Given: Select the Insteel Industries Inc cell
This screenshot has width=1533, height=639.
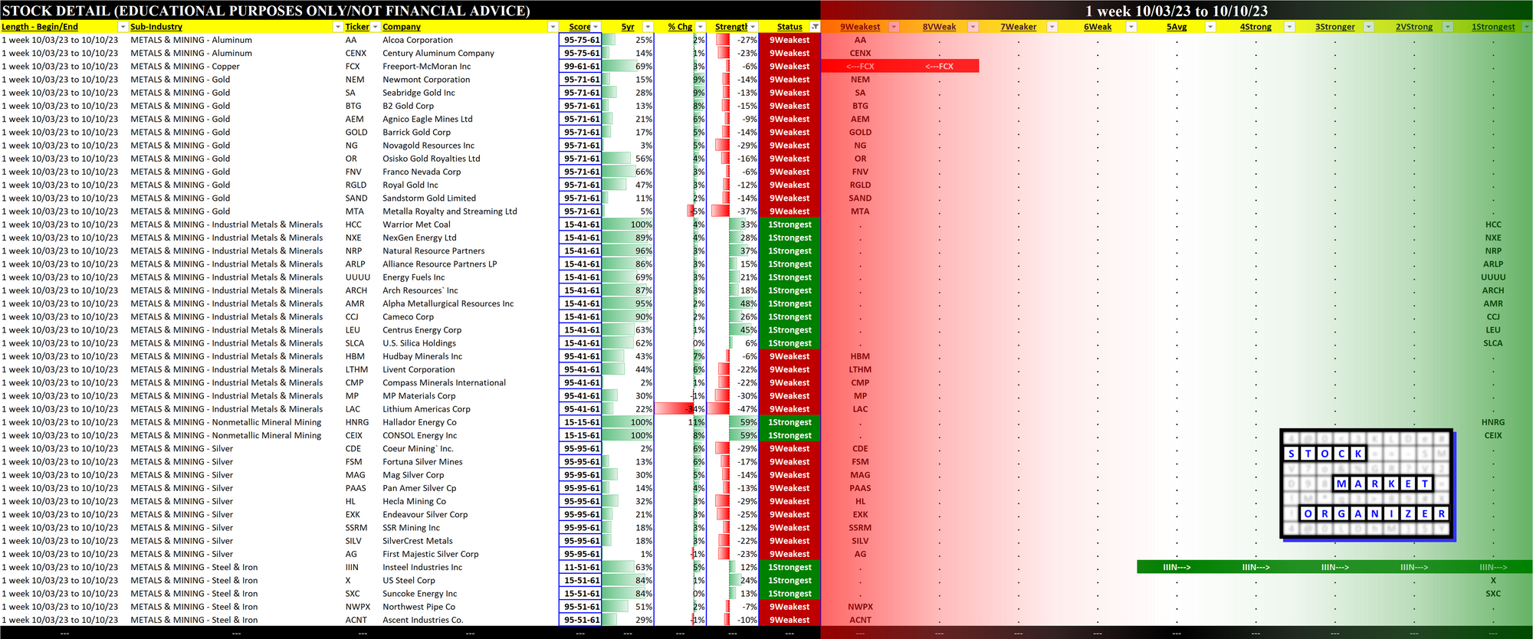Looking at the screenshot, I should coord(470,567).
